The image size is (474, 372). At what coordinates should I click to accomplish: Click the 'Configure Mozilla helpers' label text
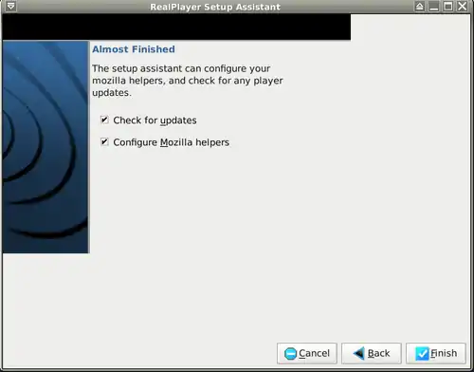tap(172, 142)
